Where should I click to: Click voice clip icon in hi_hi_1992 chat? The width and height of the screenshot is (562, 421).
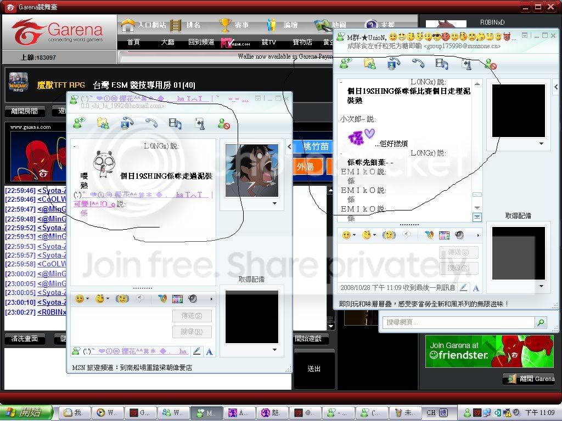click(x=193, y=299)
